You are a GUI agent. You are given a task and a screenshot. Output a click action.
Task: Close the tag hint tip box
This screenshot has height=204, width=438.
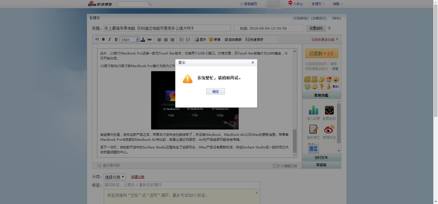[x=257, y=192]
